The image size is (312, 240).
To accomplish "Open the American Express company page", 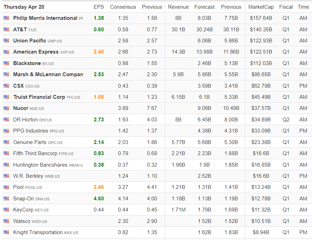I will pos(36,52).
